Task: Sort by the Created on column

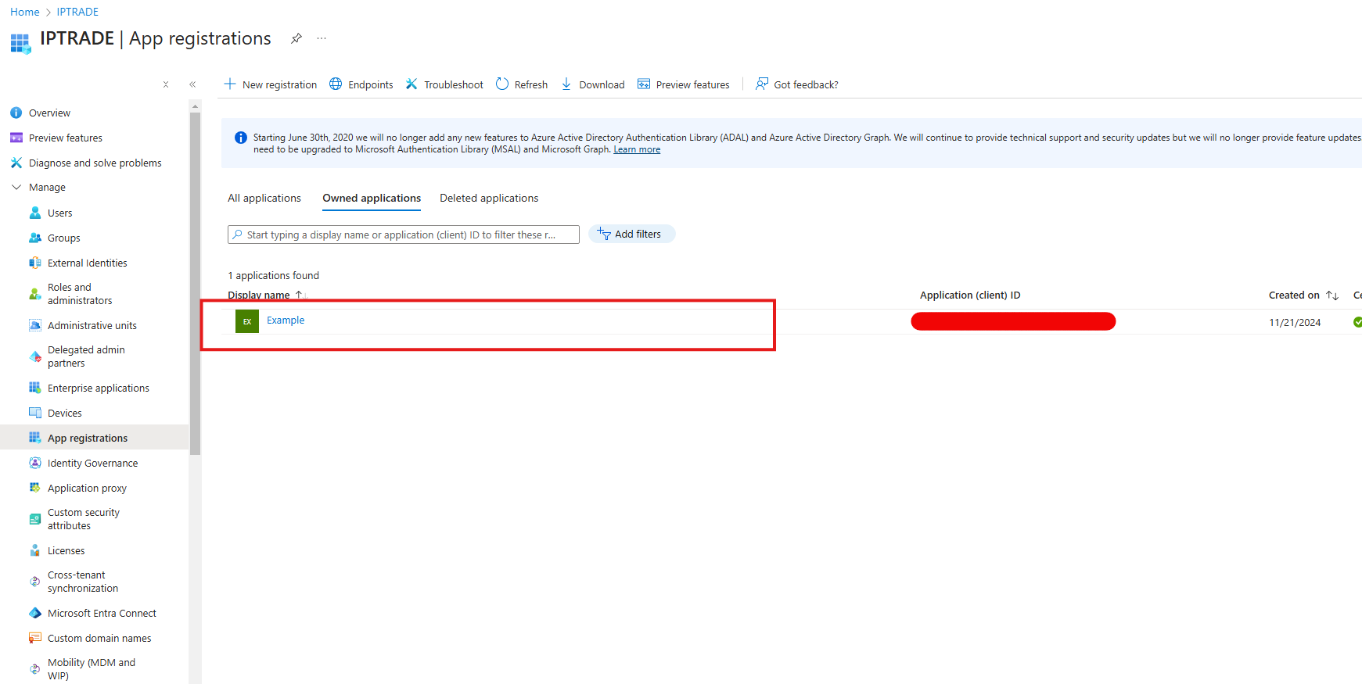Action: click(1303, 295)
